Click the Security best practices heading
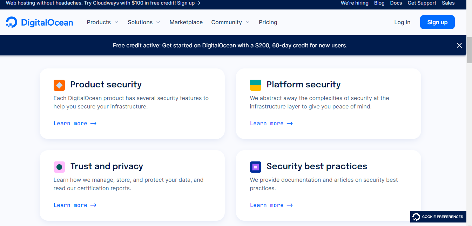472x226 pixels. coord(317,166)
